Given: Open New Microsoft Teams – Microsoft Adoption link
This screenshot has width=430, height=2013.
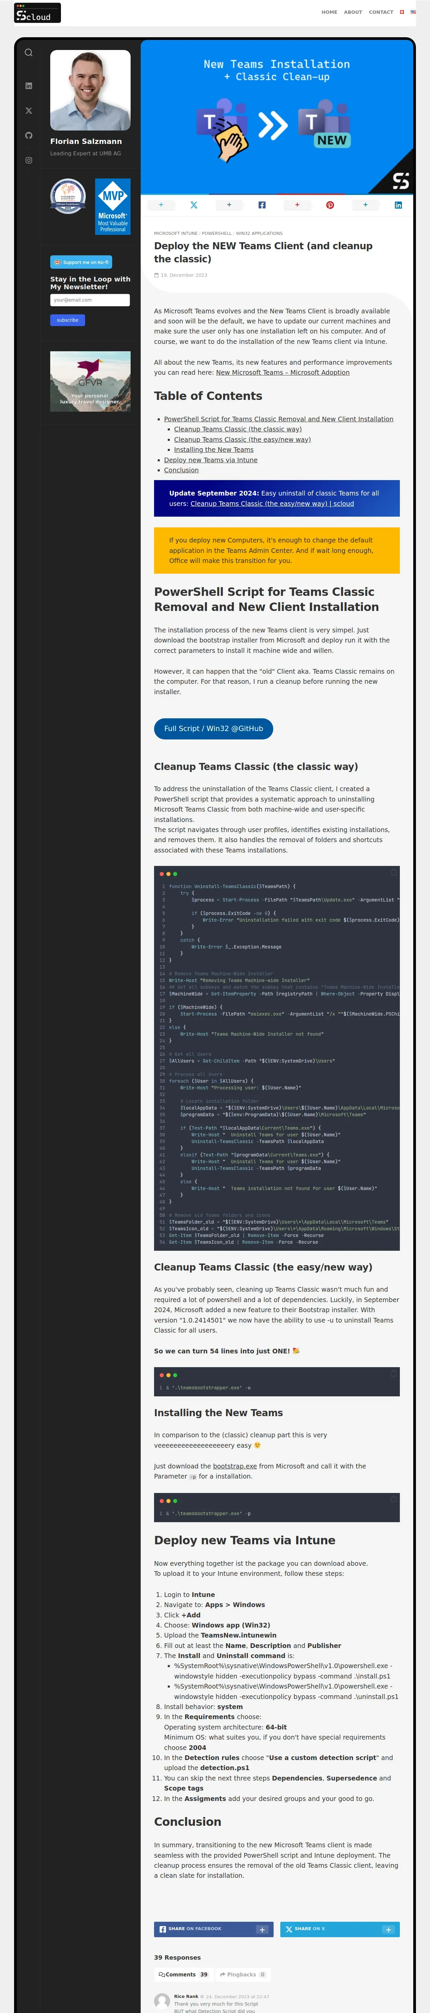Looking at the screenshot, I should 283,373.
